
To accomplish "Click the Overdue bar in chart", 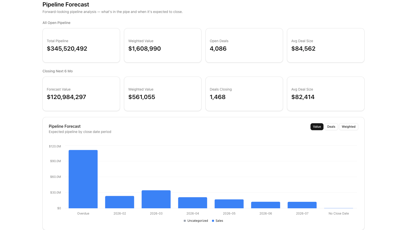I will tap(83, 179).
